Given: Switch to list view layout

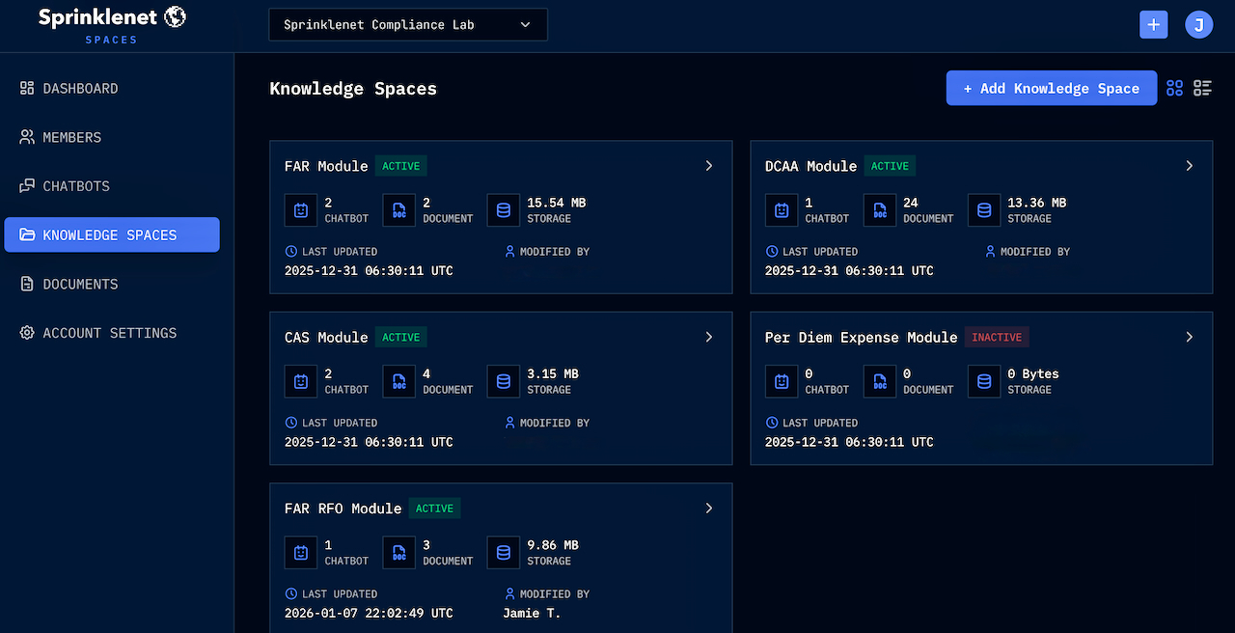Looking at the screenshot, I should pos(1202,88).
